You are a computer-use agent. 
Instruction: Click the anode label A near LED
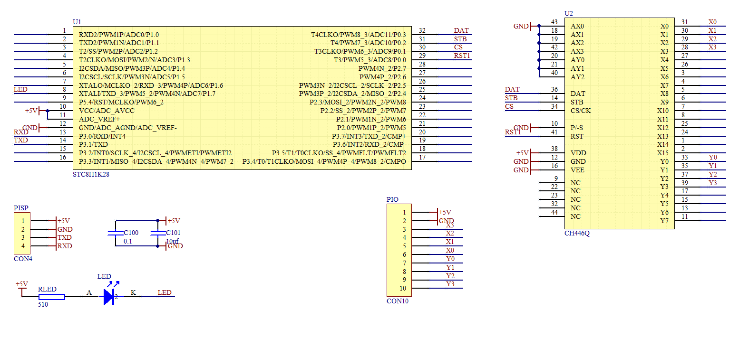[x=89, y=292]
